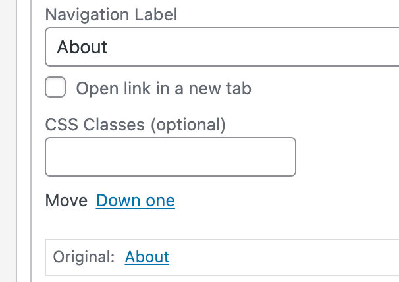Click the '(optional)' text in CSS Classes caption
The height and width of the screenshot is (282, 399).
click(188, 124)
